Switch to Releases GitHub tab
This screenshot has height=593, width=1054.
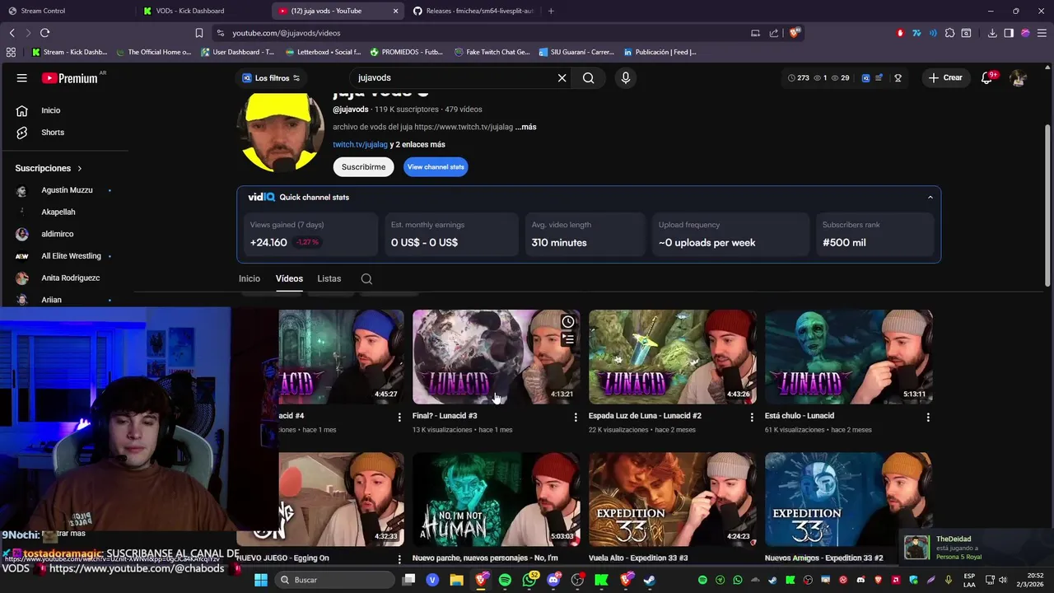473,11
